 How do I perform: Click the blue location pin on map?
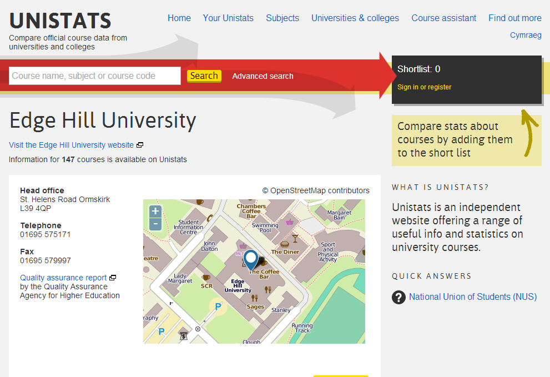pyautogui.click(x=251, y=260)
